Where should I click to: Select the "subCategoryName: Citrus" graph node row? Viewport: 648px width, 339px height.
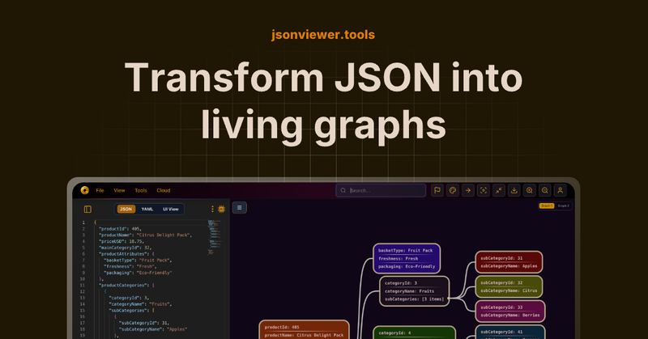[509, 290]
